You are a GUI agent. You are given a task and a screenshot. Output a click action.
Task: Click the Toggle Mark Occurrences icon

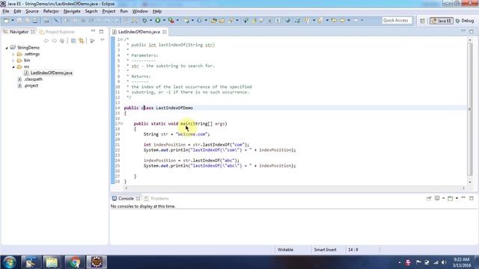coord(254,20)
